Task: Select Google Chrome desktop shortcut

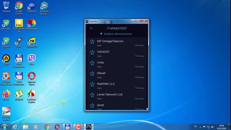Action: coord(19,8)
